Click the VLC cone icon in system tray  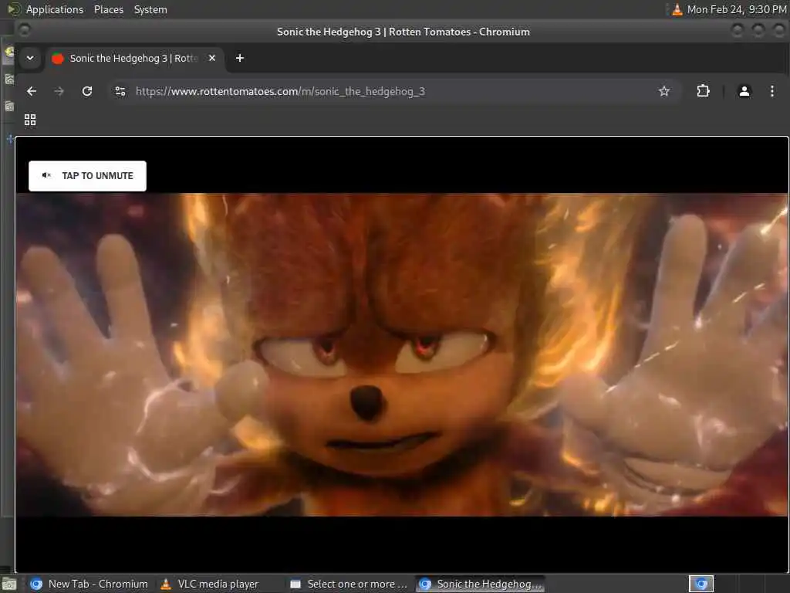[677, 9]
